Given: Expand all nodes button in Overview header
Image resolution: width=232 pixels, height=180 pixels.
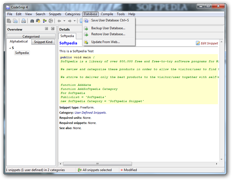Looking at the screenshot, I should [46, 28].
